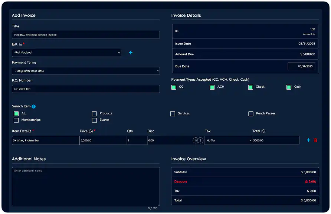Click the add new client plus icon
331x214 pixels.
coord(131,53)
